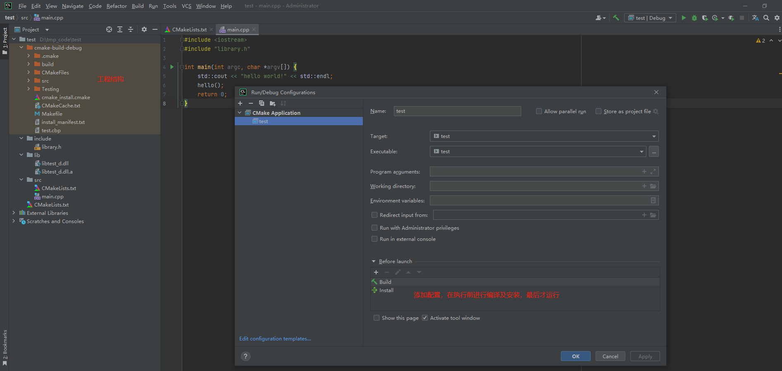Click the Apply button
The image size is (782, 371).
pos(645,356)
